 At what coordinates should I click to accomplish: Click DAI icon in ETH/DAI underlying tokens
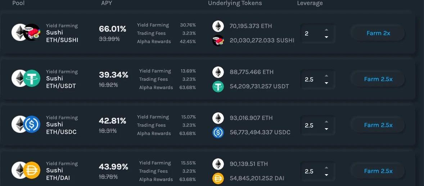(x=218, y=178)
